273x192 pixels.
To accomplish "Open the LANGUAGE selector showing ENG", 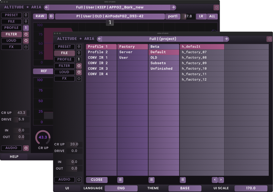I will [x=121, y=188].
